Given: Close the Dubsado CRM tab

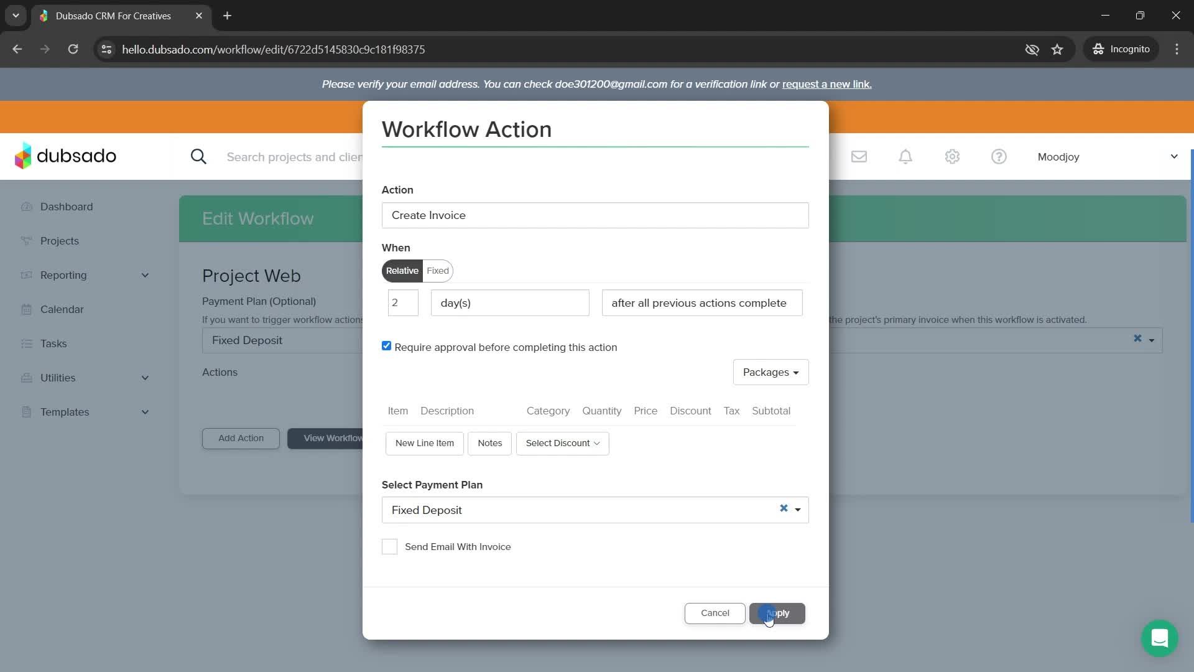Looking at the screenshot, I should [199, 16].
